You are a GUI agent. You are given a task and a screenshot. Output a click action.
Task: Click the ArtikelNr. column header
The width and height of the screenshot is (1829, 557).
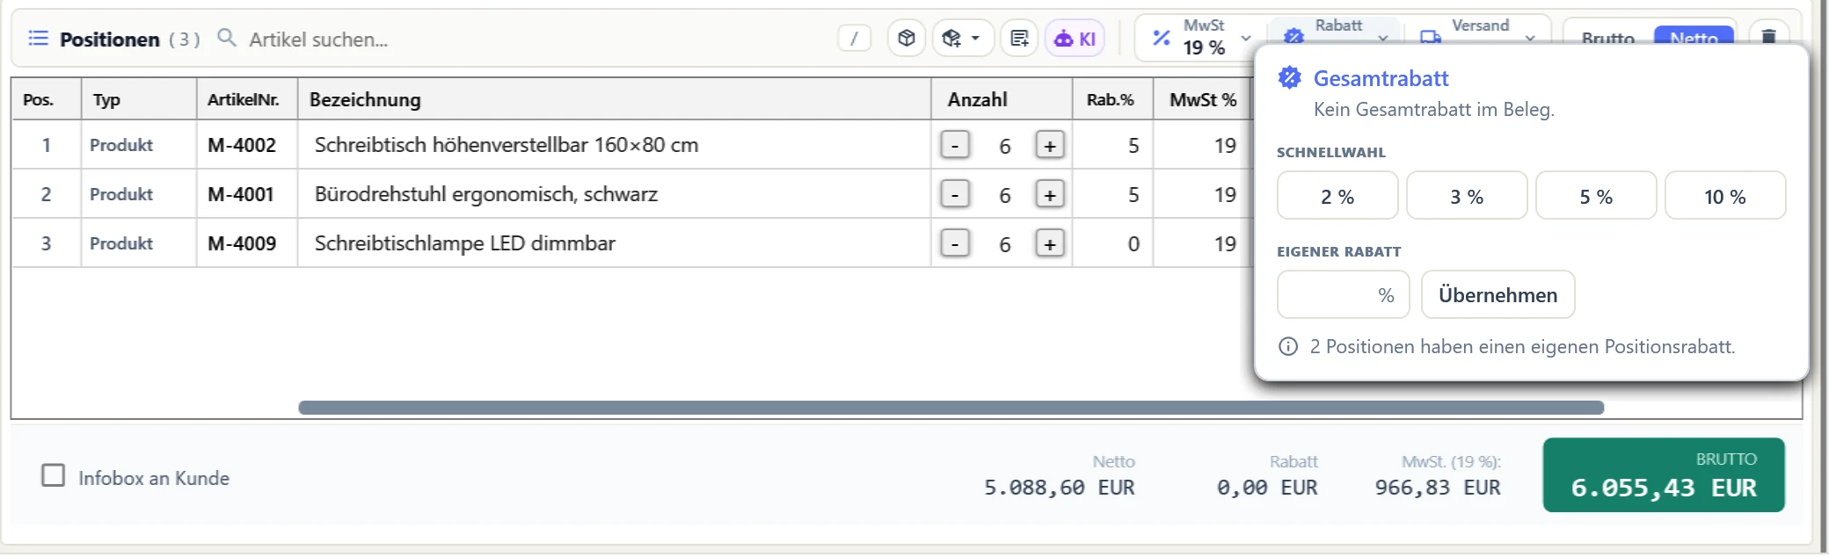246,99
